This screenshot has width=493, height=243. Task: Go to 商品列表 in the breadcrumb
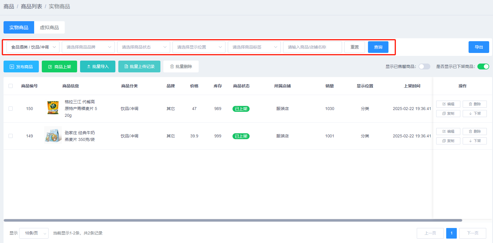(31, 6)
